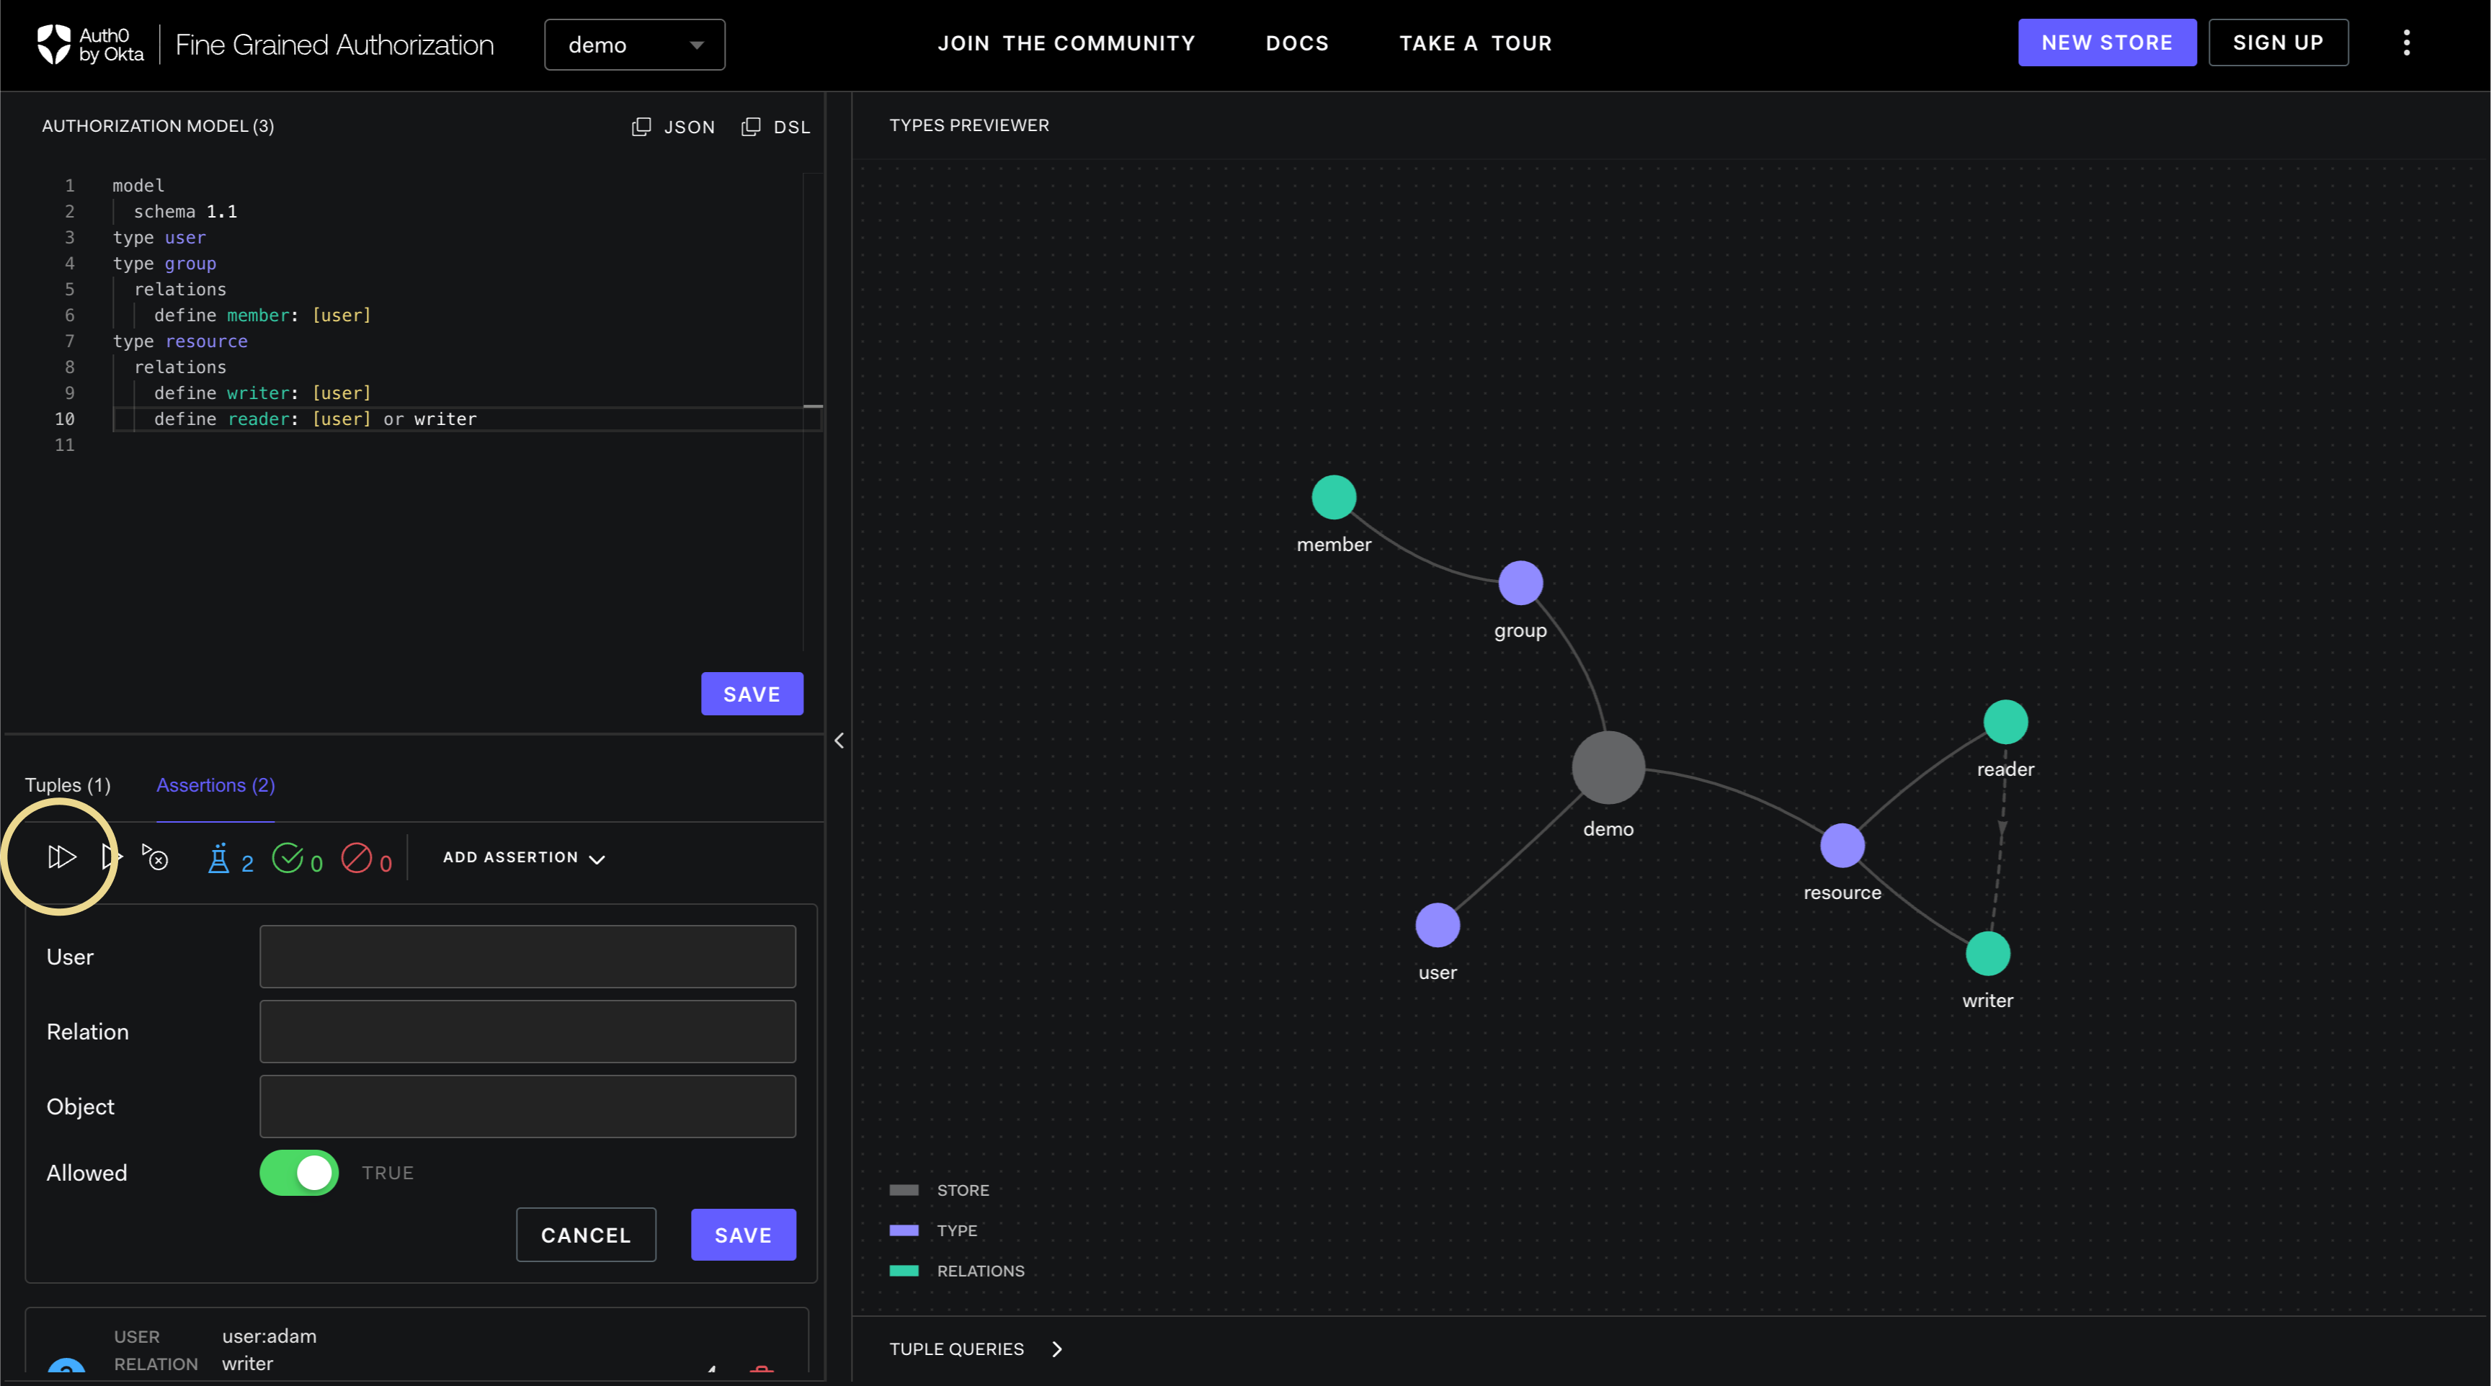Click the Type legend purple swatch
The height and width of the screenshot is (1386, 2491).
tap(903, 1230)
